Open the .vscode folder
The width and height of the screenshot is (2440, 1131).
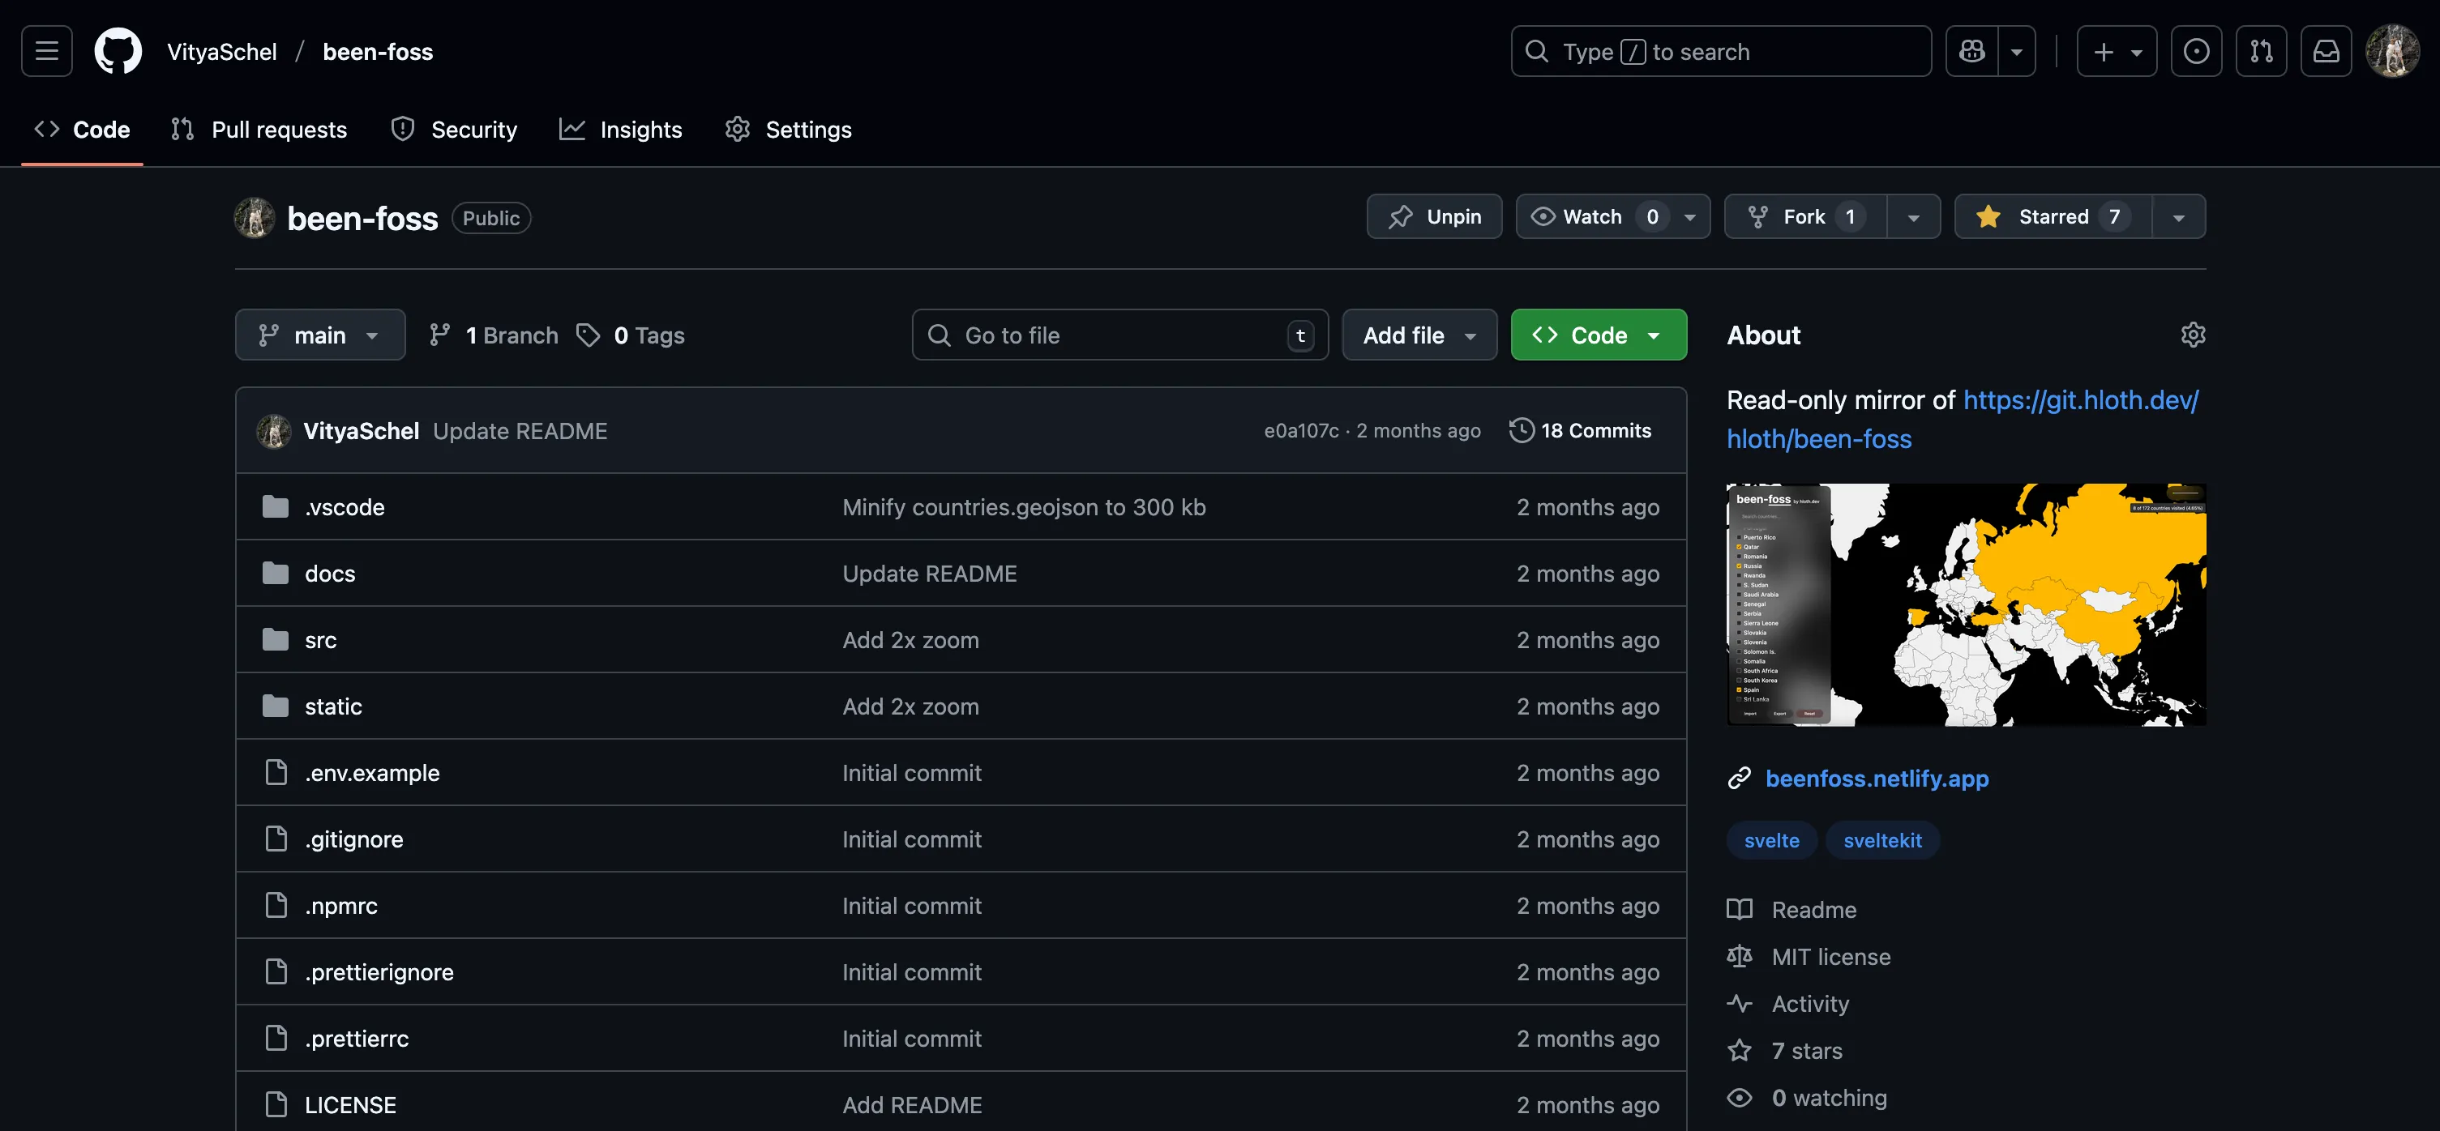click(x=345, y=507)
